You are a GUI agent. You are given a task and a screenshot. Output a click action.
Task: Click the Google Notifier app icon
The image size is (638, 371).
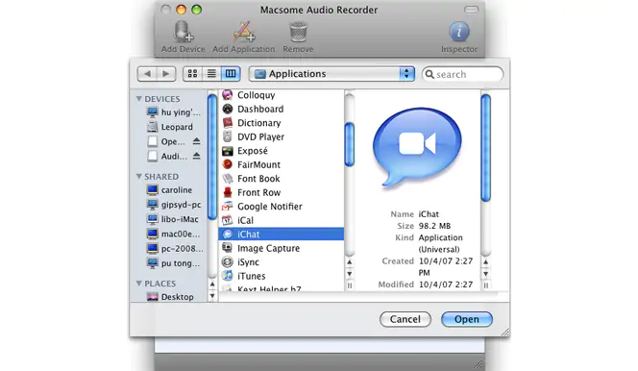click(228, 207)
